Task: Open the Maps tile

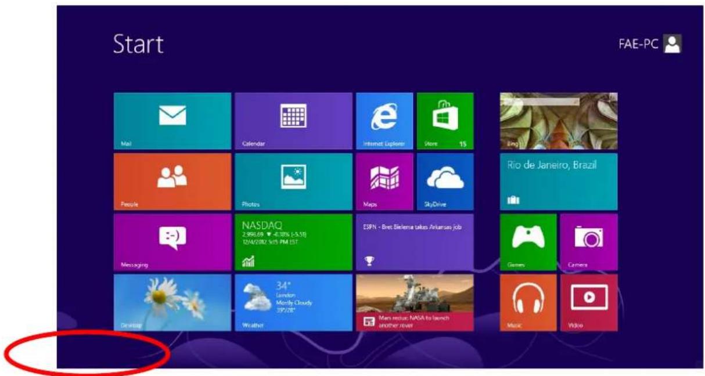Action: [x=384, y=182]
